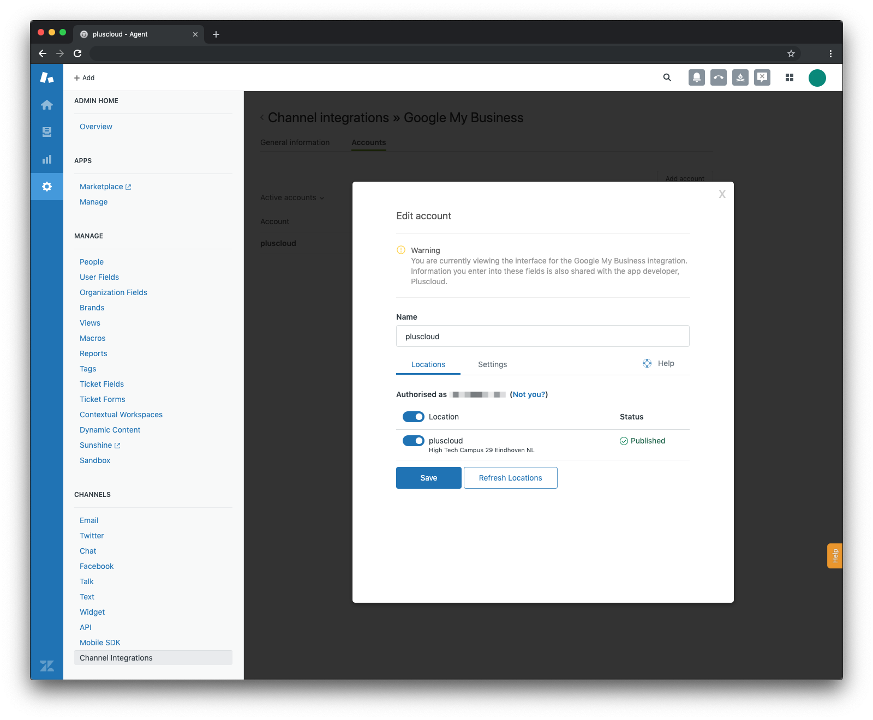Viewport: 873px width, 720px height.
Task: Click the yellow Warning icon
Action: 401,250
